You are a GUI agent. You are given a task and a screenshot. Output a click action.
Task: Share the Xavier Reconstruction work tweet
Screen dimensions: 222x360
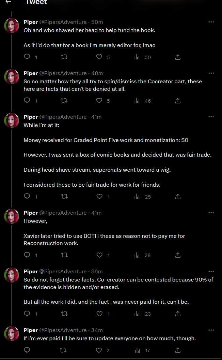click(x=177, y=255)
